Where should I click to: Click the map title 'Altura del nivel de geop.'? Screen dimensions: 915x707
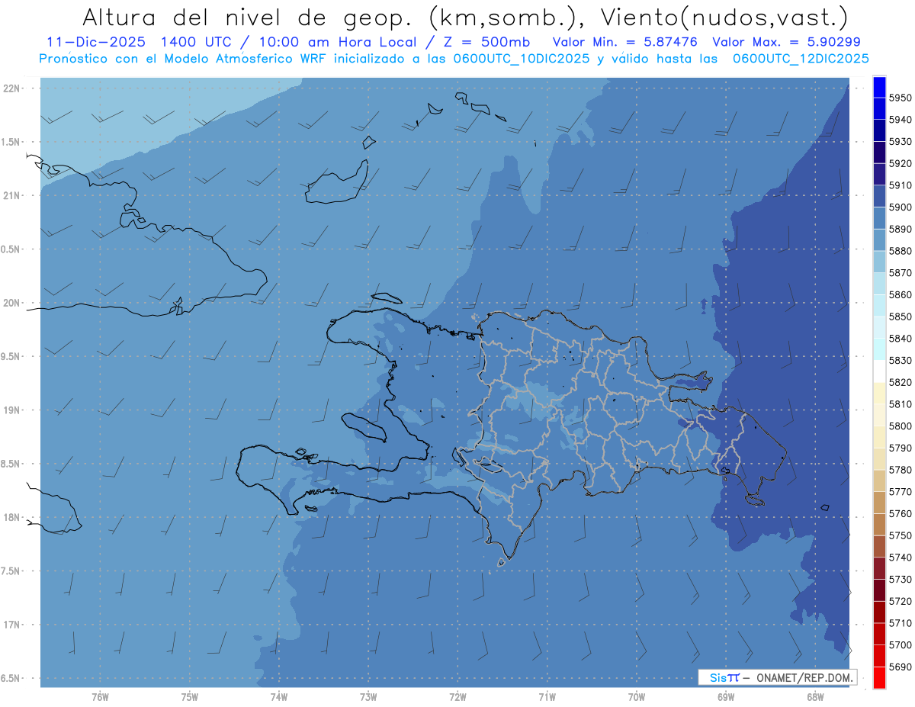[249, 17]
